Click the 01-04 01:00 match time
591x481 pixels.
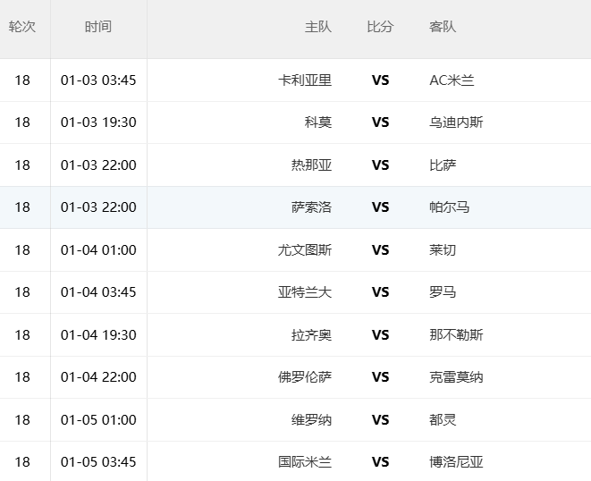pos(98,250)
